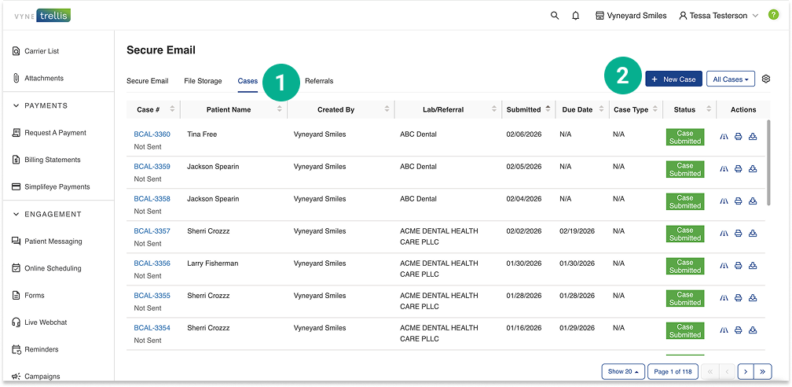Click the green help question mark icon
Screen dimensions: 792x387
pyautogui.click(x=773, y=15)
